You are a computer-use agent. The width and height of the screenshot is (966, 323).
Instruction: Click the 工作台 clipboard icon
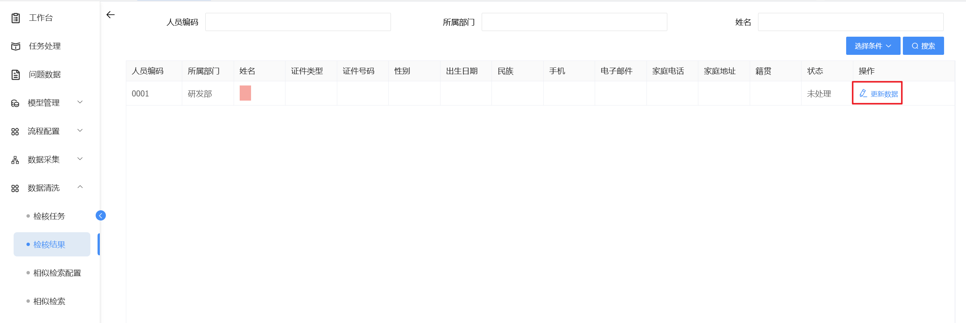pyautogui.click(x=16, y=18)
